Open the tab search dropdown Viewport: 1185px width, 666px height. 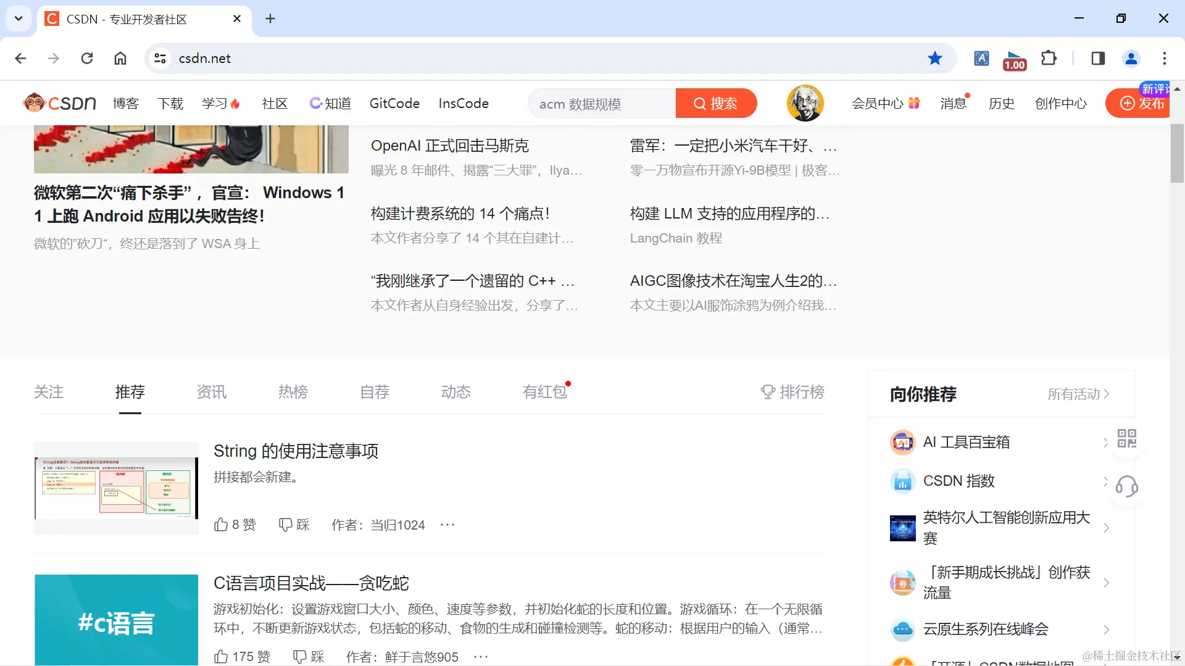[x=19, y=19]
